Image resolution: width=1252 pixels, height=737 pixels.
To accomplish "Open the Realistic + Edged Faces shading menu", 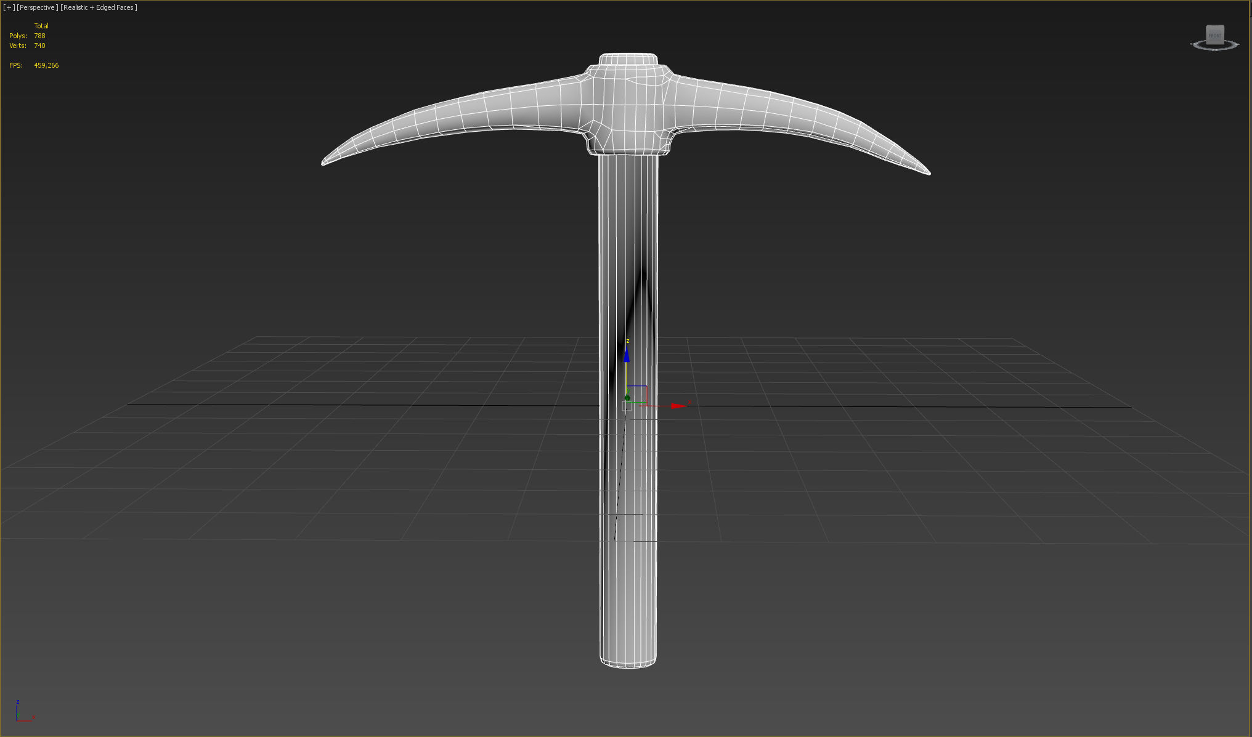I will (x=99, y=7).
